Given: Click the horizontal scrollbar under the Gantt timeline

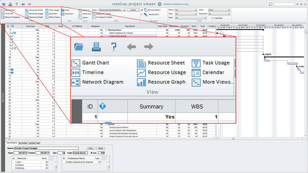Looking at the screenshot, I should pos(260,138).
